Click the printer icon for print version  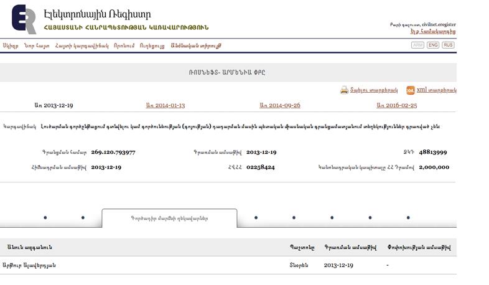pyautogui.click(x=344, y=90)
